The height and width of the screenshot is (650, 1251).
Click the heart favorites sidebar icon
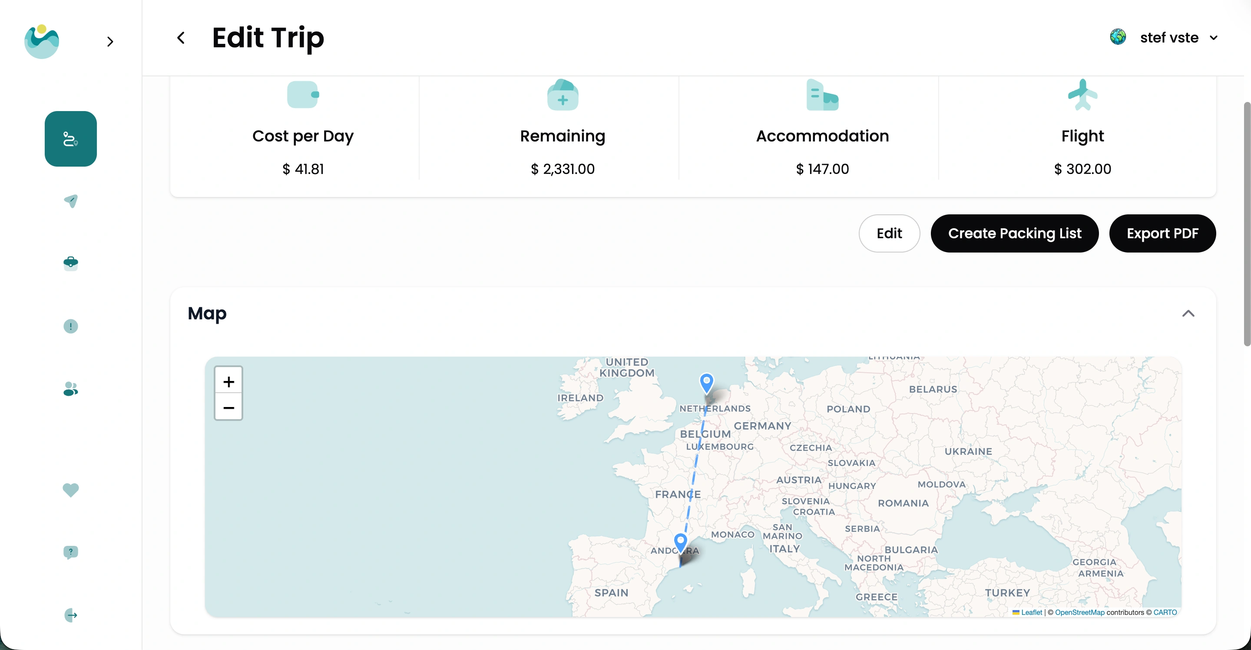click(x=71, y=489)
